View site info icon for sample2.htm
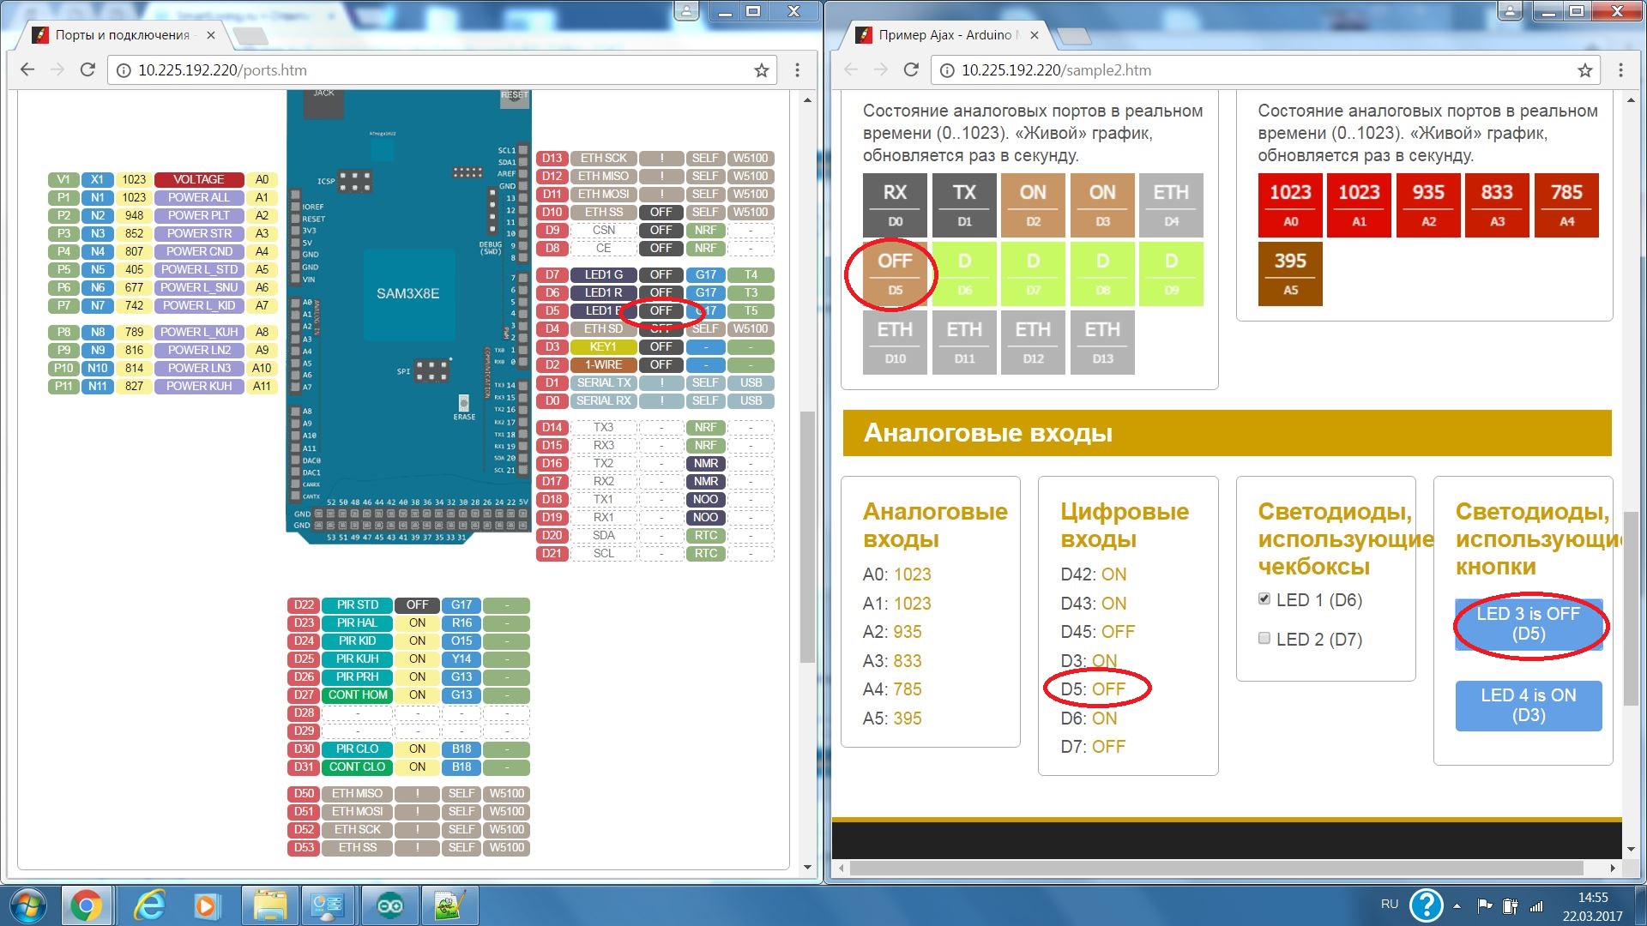Screen dimensions: 1647x926 (947, 70)
